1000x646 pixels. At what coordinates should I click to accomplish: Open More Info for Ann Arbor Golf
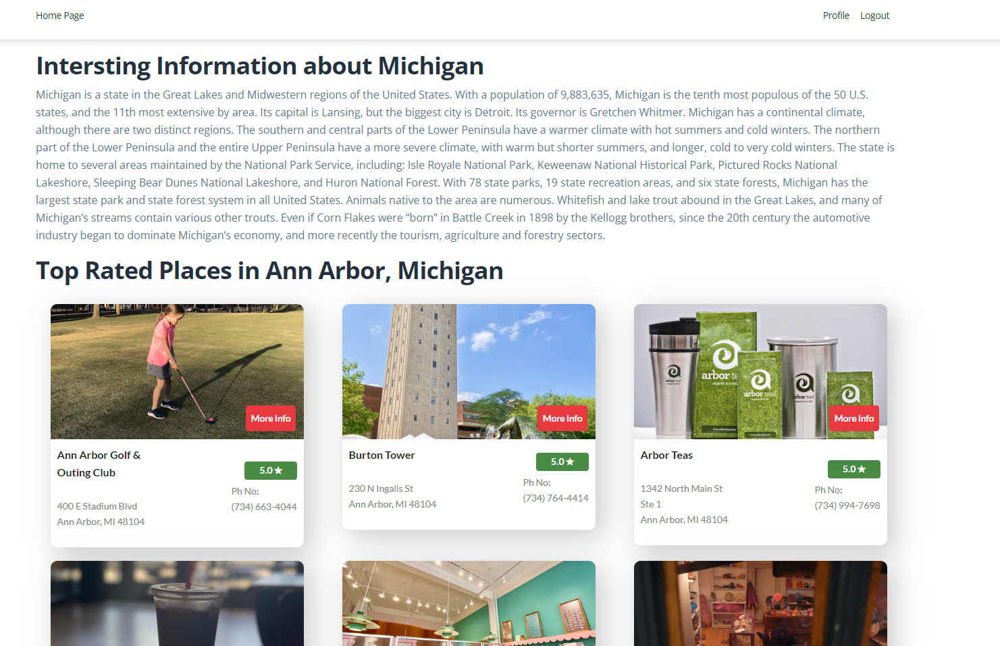271,418
